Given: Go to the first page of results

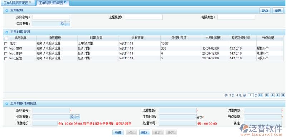Looking at the screenshot, I should tap(267, 95).
